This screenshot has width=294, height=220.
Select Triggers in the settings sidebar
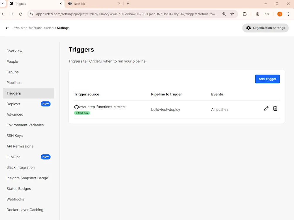(x=13, y=93)
